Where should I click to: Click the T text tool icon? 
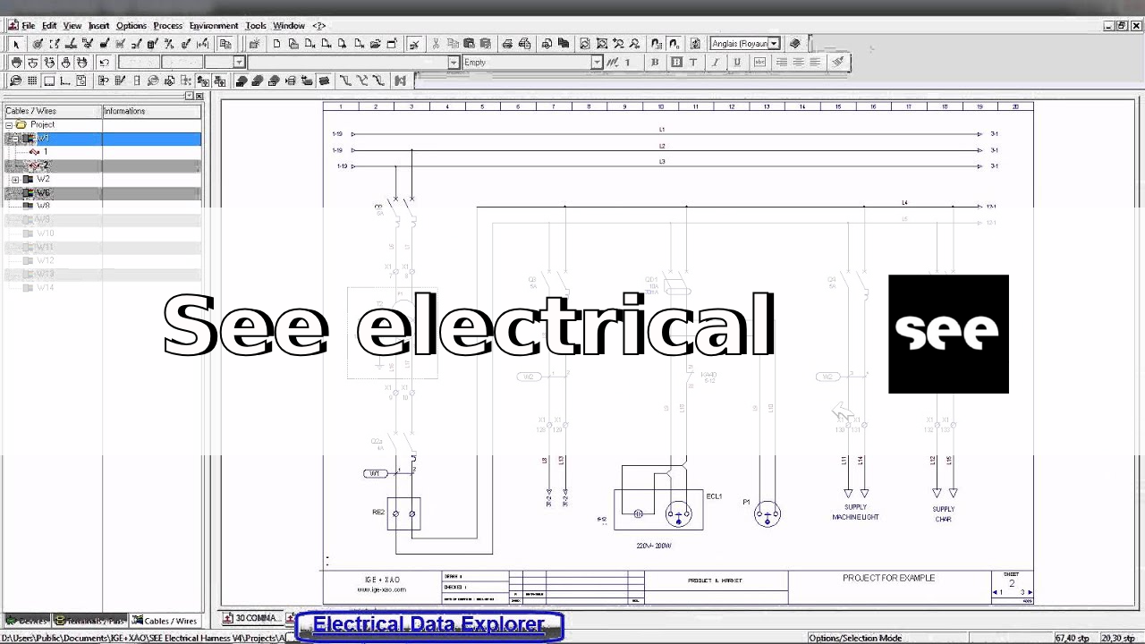693,62
